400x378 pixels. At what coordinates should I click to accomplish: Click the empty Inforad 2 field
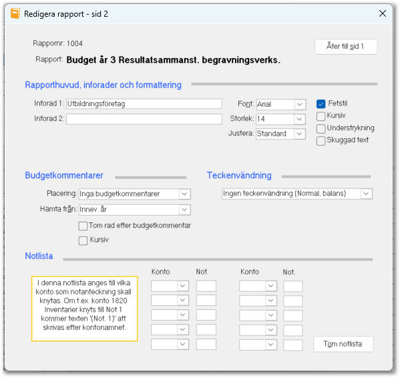pos(144,119)
